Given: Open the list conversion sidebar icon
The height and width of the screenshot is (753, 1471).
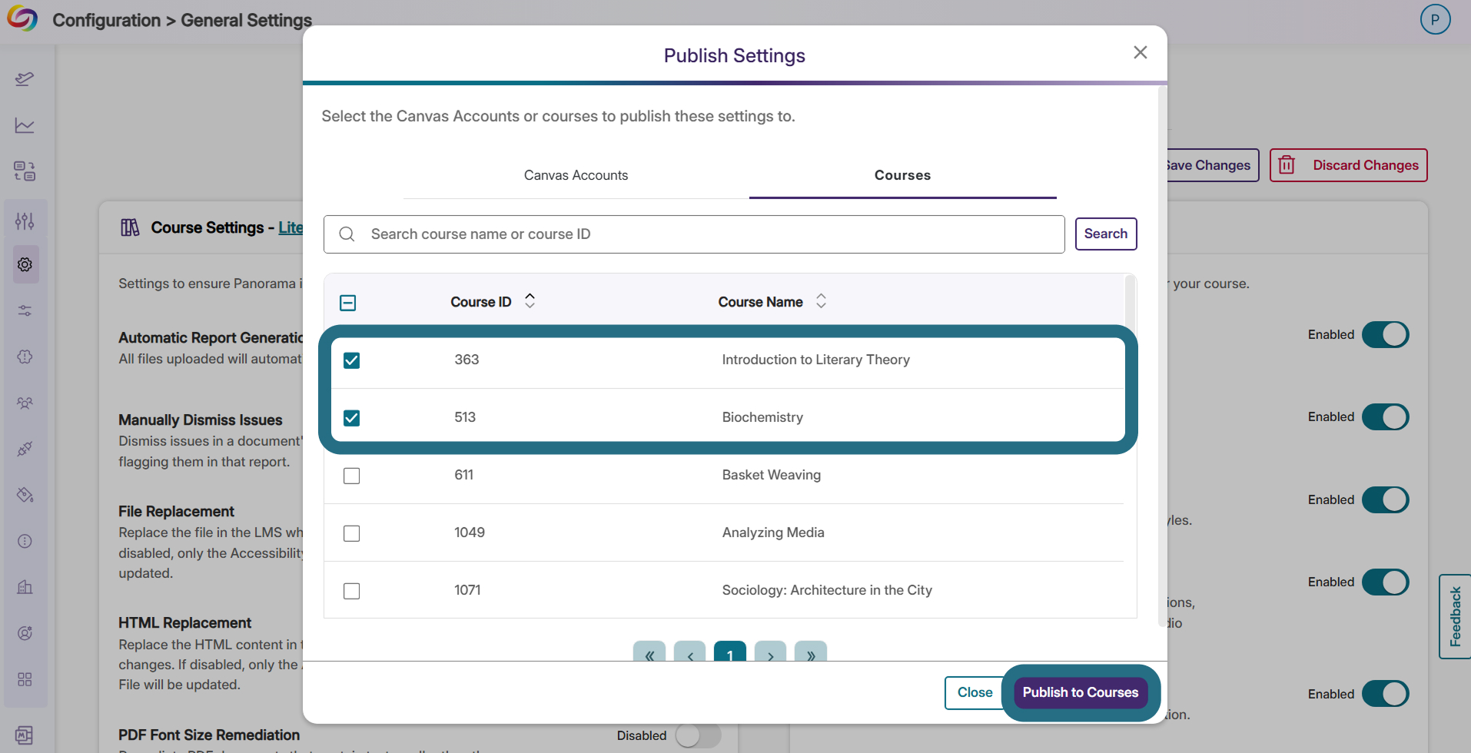Looking at the screenshot, I should tap(25, 171).
